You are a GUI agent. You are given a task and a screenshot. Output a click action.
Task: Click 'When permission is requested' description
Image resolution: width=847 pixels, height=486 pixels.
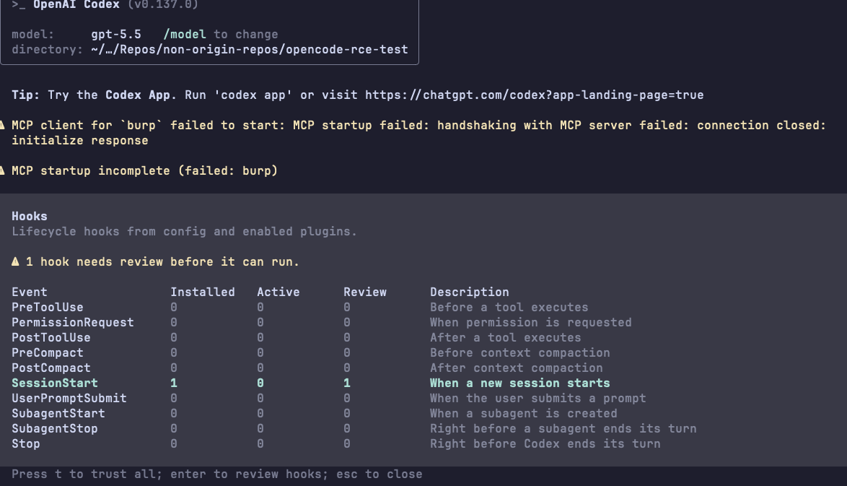tap(530, 322)
